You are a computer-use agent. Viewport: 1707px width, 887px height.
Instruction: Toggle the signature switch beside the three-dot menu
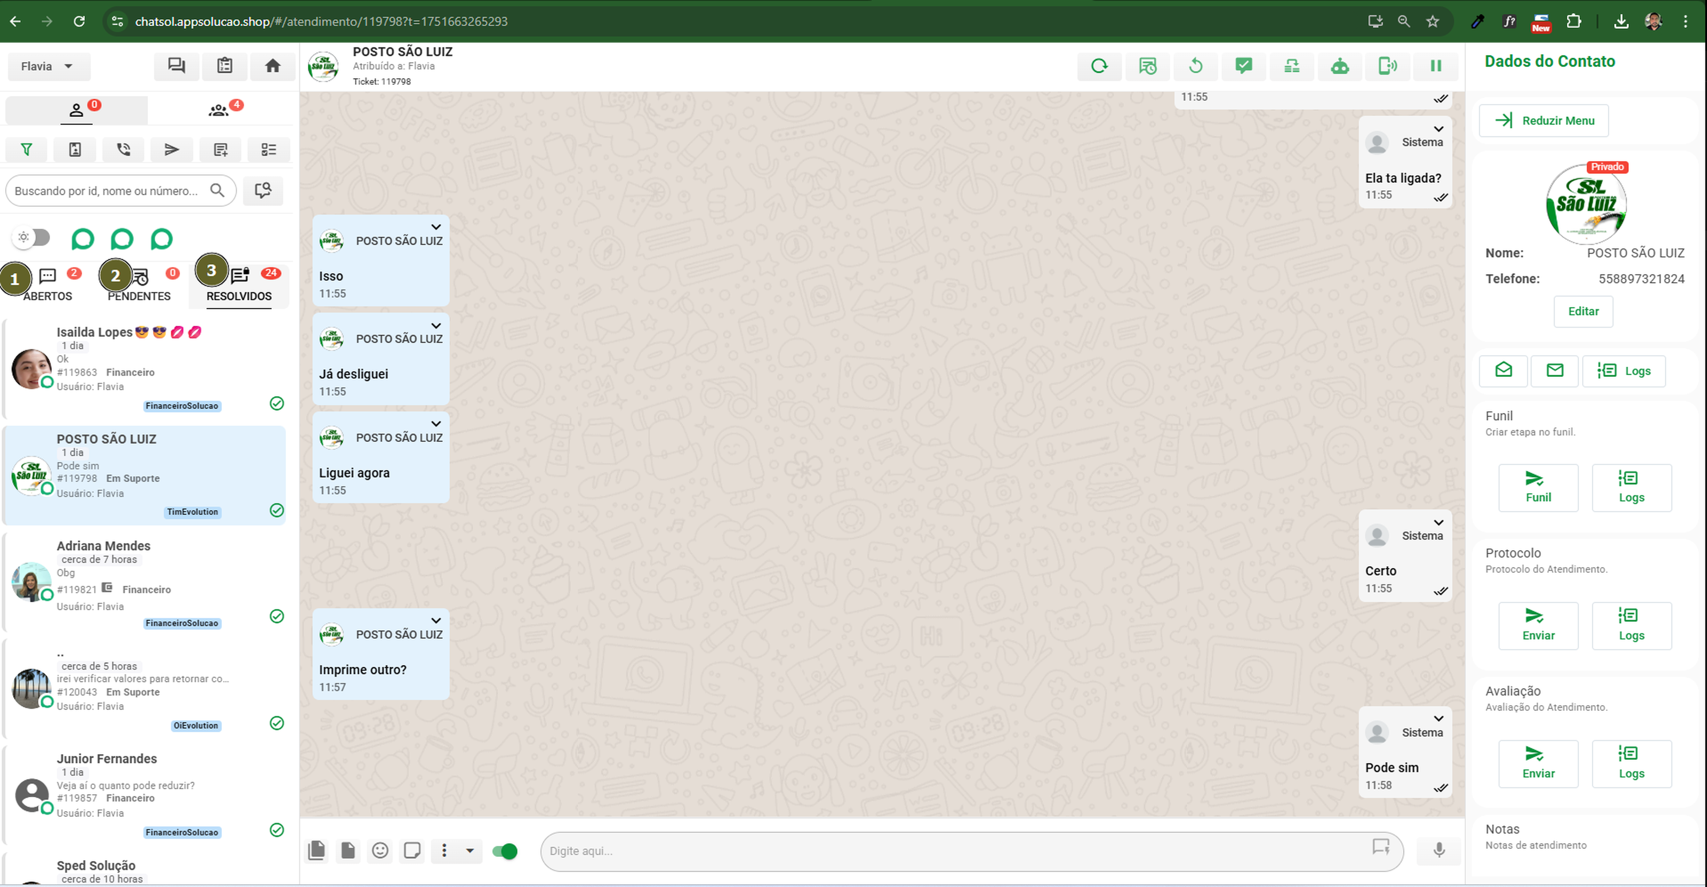505,851
